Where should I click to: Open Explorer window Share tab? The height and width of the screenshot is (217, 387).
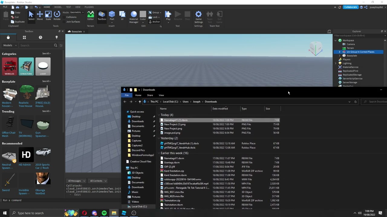point(150,95)
